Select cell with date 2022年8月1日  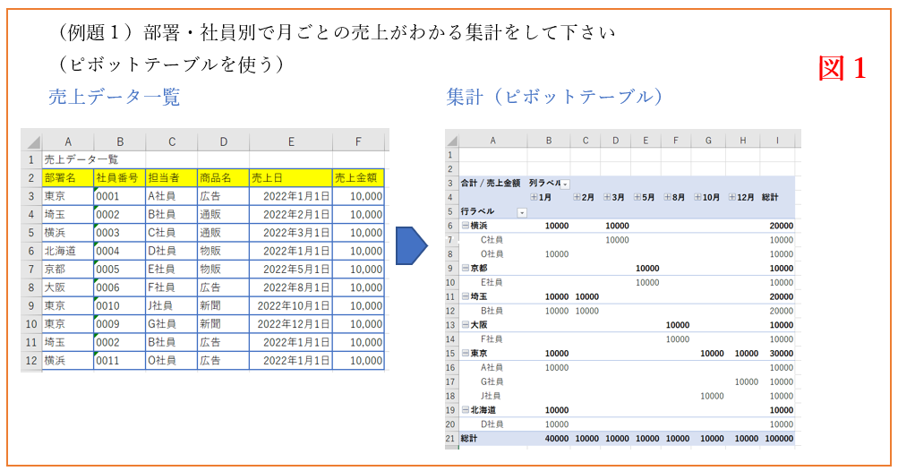point(291,287)
